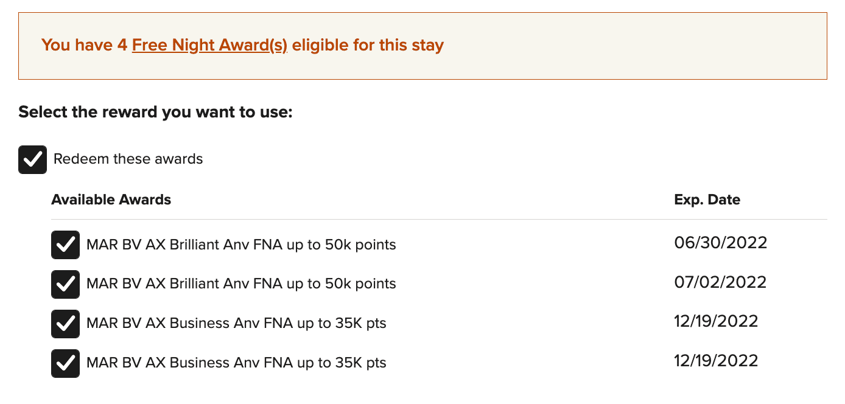Select the first 12/19/2022 expiration date
This screenshot has height=404, width=845.
[x=716, y=321]
